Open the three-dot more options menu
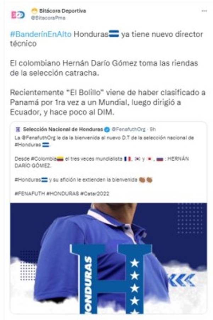 204,11
